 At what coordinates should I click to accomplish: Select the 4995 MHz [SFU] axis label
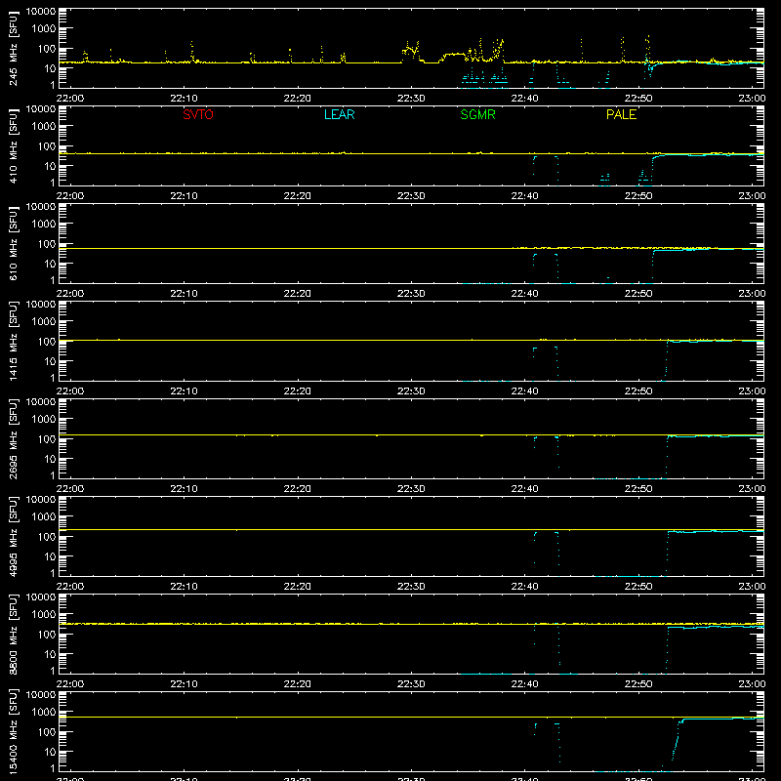pyautogui.click(x=14, y=536)
